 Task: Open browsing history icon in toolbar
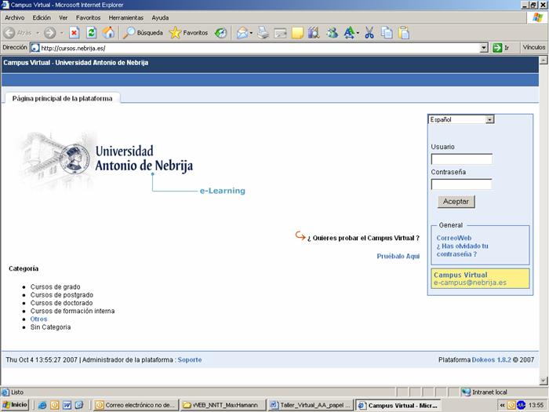(x=220, y=33)
